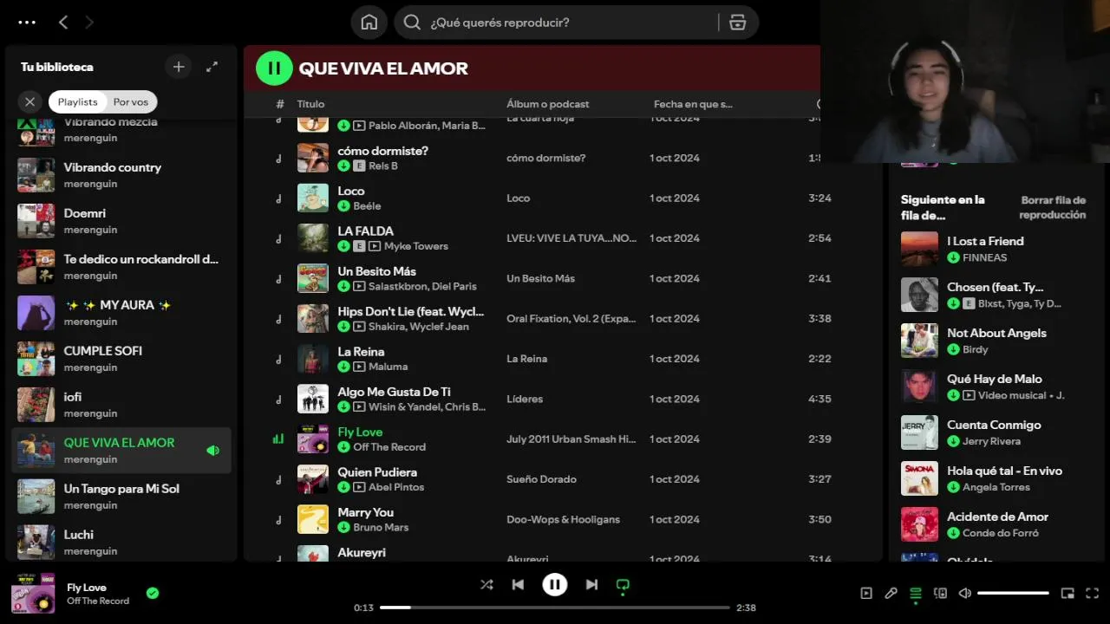Sort by Fecha en que se agregó header
Image resolution: width=1110 pixels, height=624 pixels.
point(693,104)
